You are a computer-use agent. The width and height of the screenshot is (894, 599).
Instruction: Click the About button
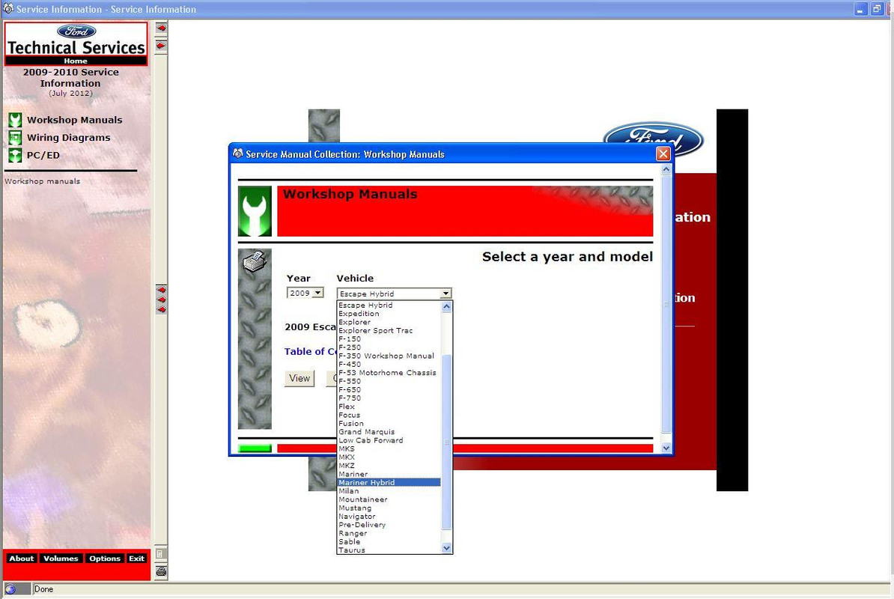pos(21,559)
